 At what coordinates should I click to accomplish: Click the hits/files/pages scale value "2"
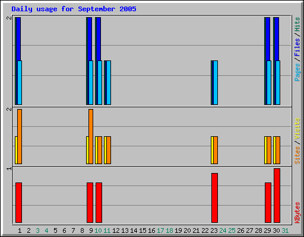coord(9,18)
